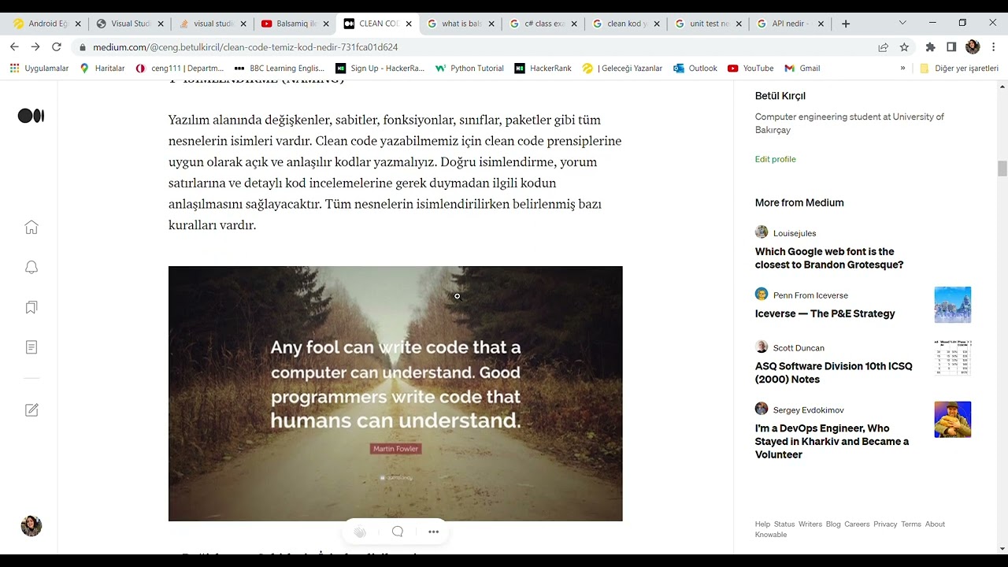Toggle Chrome side panel icon
This screenshot has height=567, width=1008.
(951, 47)
